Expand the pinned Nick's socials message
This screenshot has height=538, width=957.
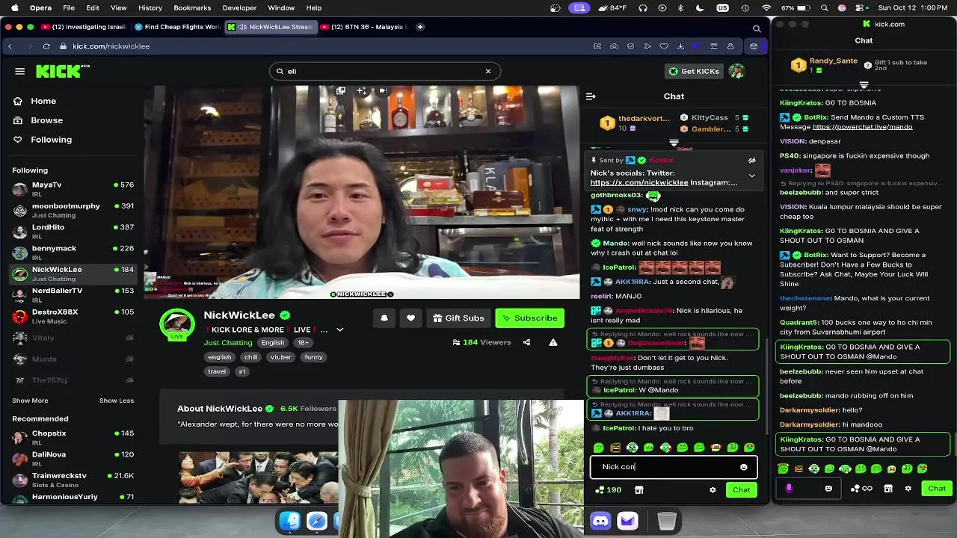(x=752, y=176)
